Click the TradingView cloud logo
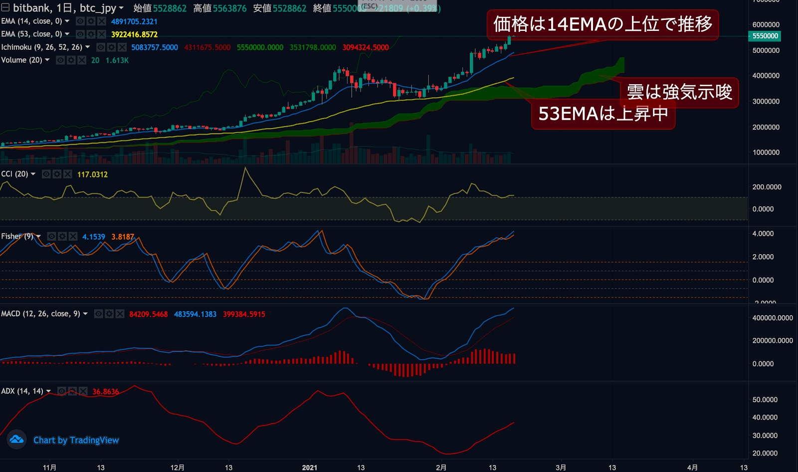Image resolution: width=798 pixels, height=472 pixels. 17,440
